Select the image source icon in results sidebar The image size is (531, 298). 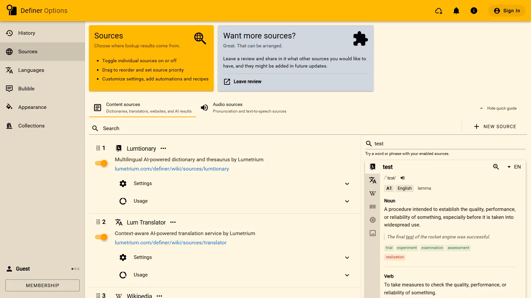(373, 233)
